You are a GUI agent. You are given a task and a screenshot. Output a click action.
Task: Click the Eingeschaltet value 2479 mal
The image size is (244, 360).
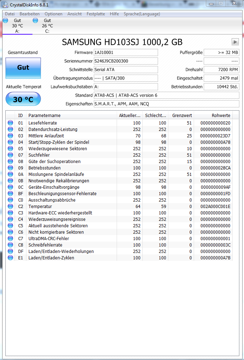222,78
